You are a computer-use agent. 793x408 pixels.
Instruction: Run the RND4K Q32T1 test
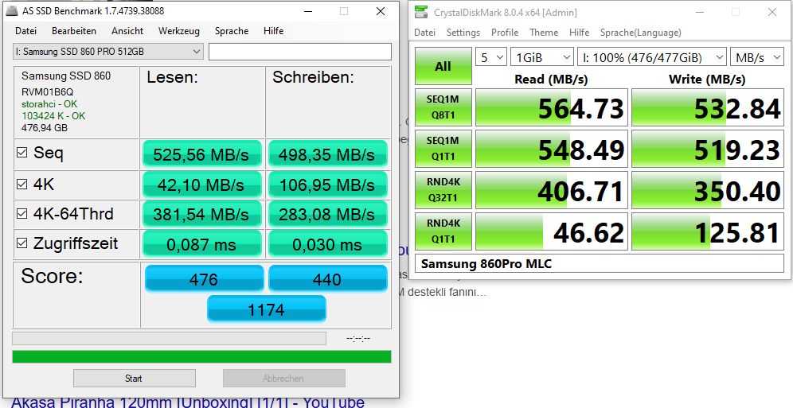pyautogui.click(x=443, y=190)
